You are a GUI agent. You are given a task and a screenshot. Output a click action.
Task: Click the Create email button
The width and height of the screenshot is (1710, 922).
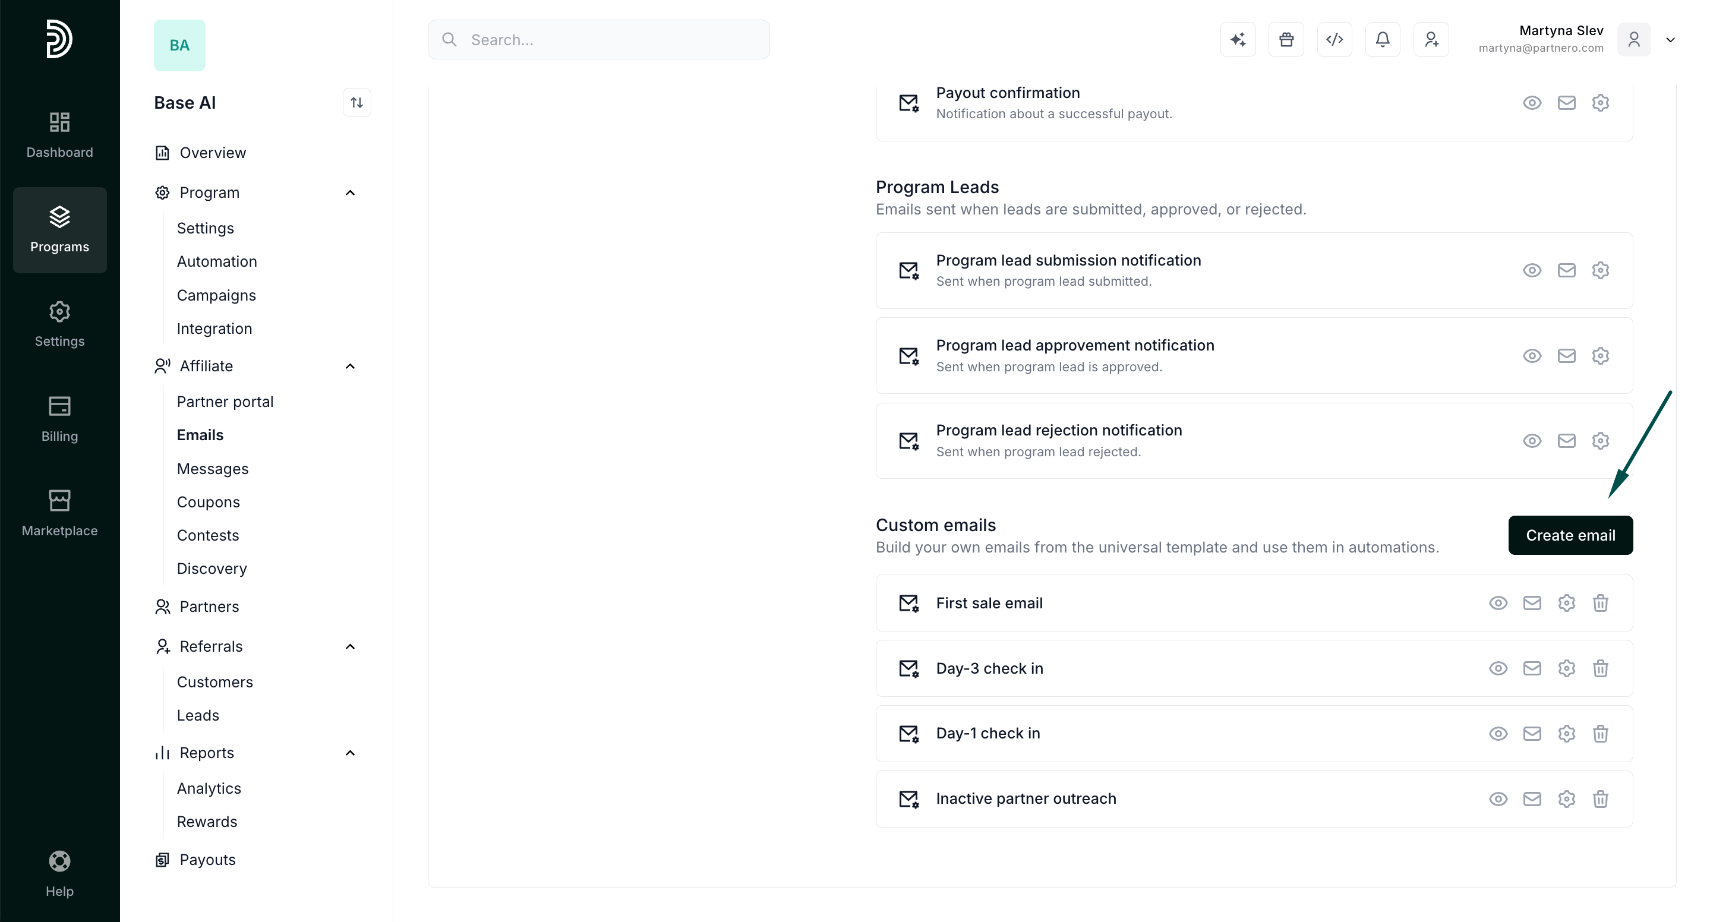coord(1570,535)
